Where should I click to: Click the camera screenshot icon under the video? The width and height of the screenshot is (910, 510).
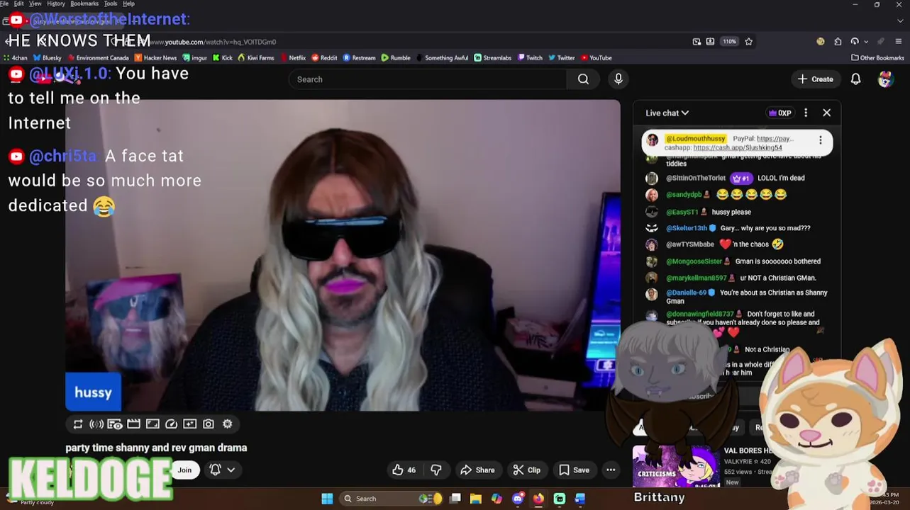click(209, 424)
